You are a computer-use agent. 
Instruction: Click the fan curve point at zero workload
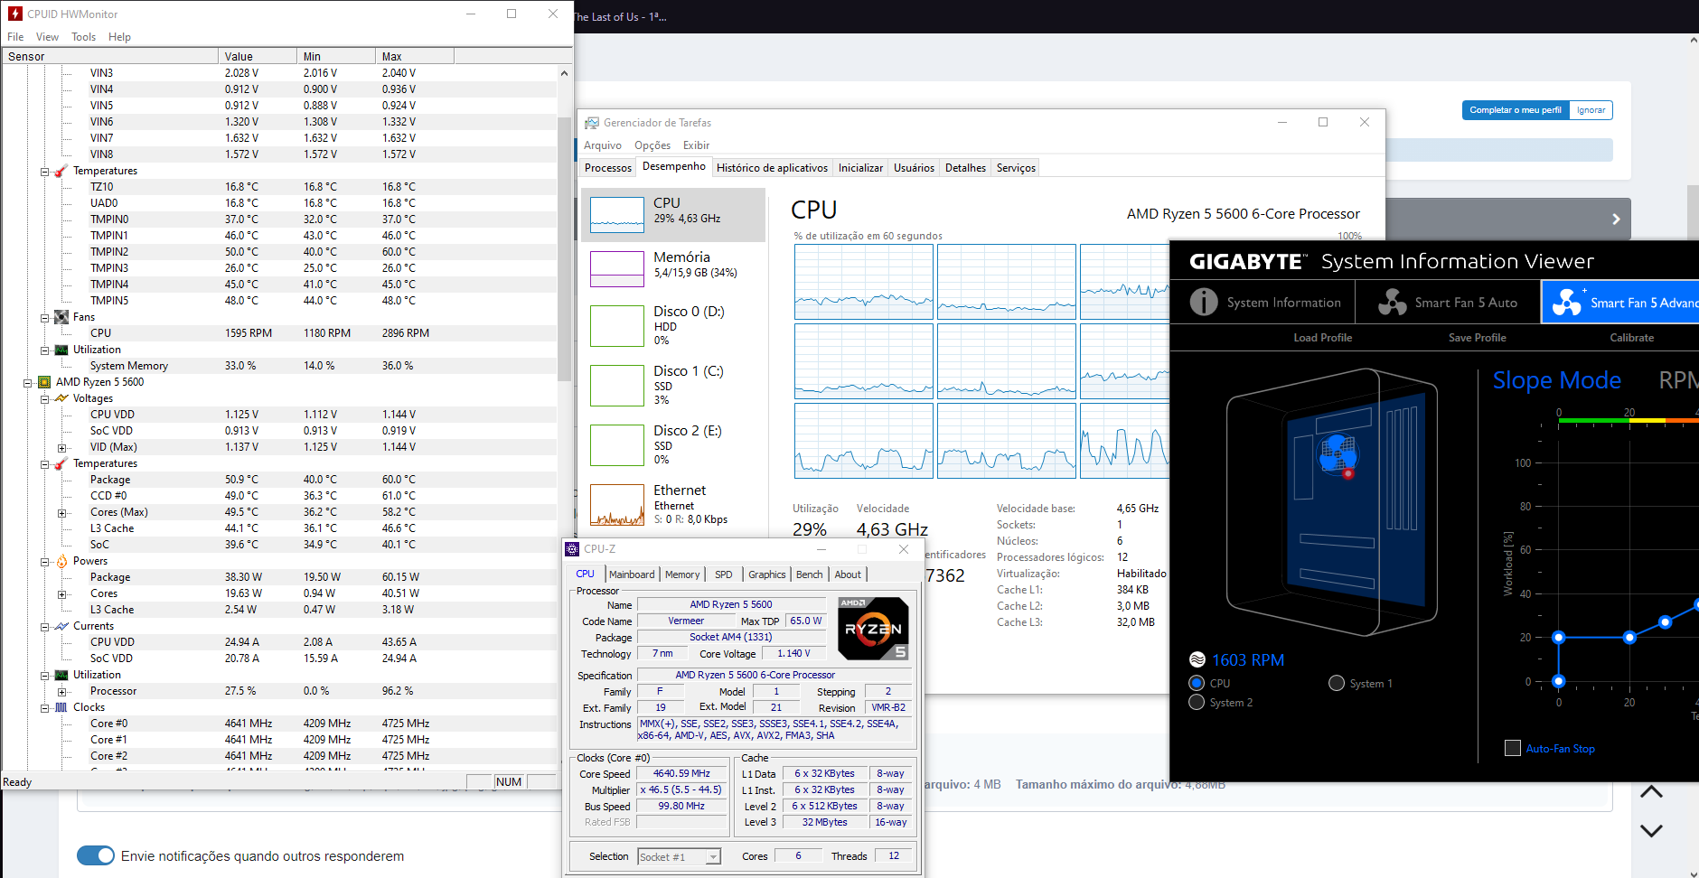click(1558, 681)
